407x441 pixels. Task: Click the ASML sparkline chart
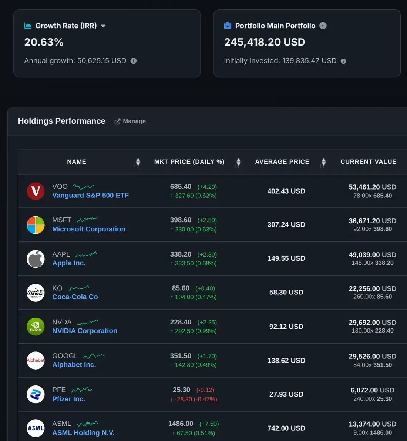pyautogui.click(x=87, y=424)
